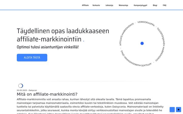Click the headline "Täydellinen opas laadukkaaseen"
This screenshot has width=183, height=114.
click(63, 31)
